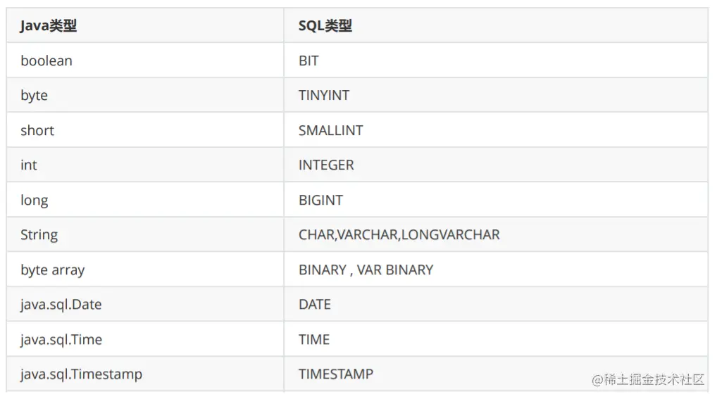Select the CHAR,VARCHAR,LONGVARCHAR cell

point(399,234)
